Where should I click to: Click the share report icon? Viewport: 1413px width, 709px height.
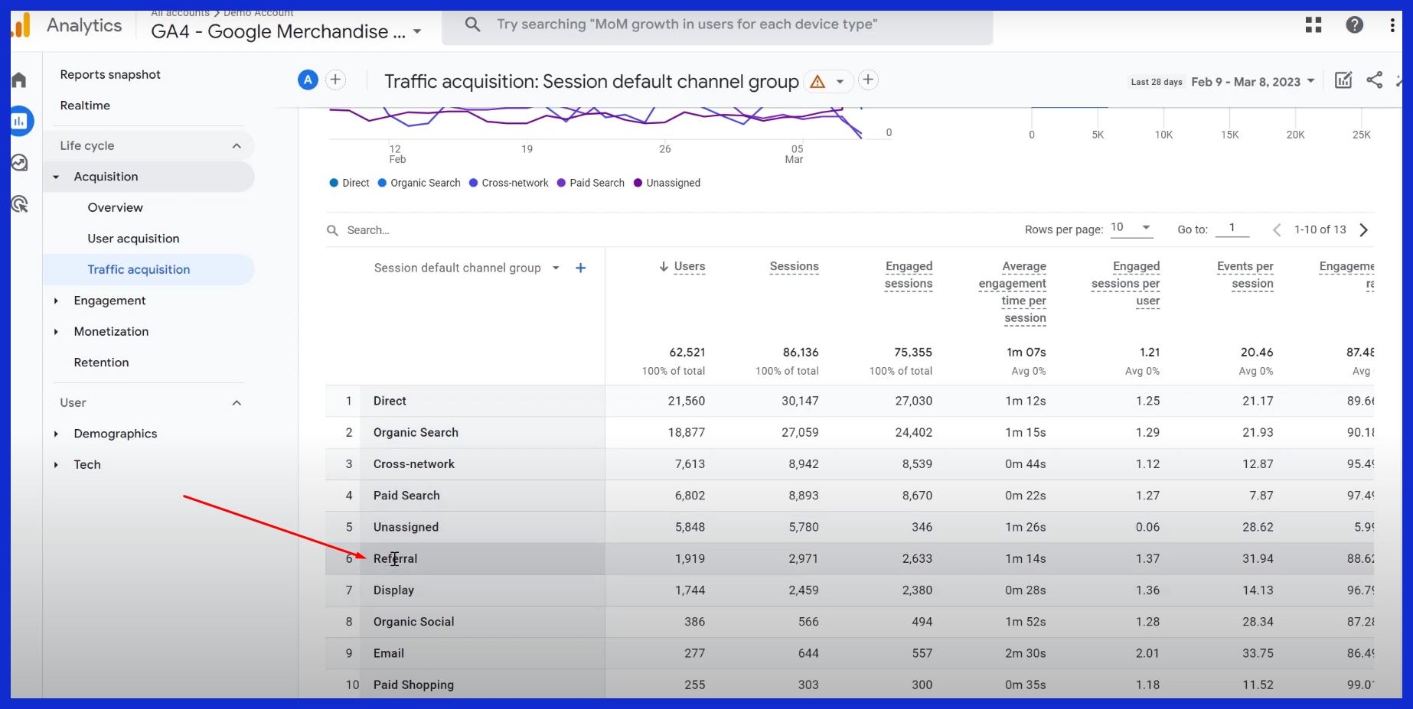click(1375, 80)
